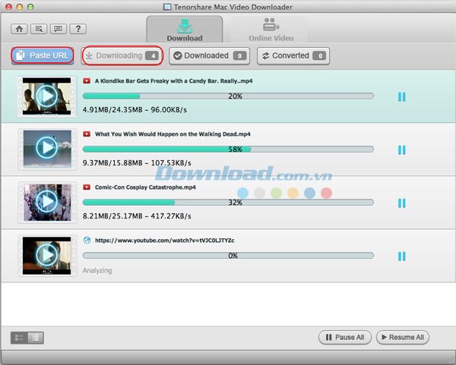Zoom the window with green button
Image resolution: width=456 pixels, height=365 pixels.
(x=30, y=7)
